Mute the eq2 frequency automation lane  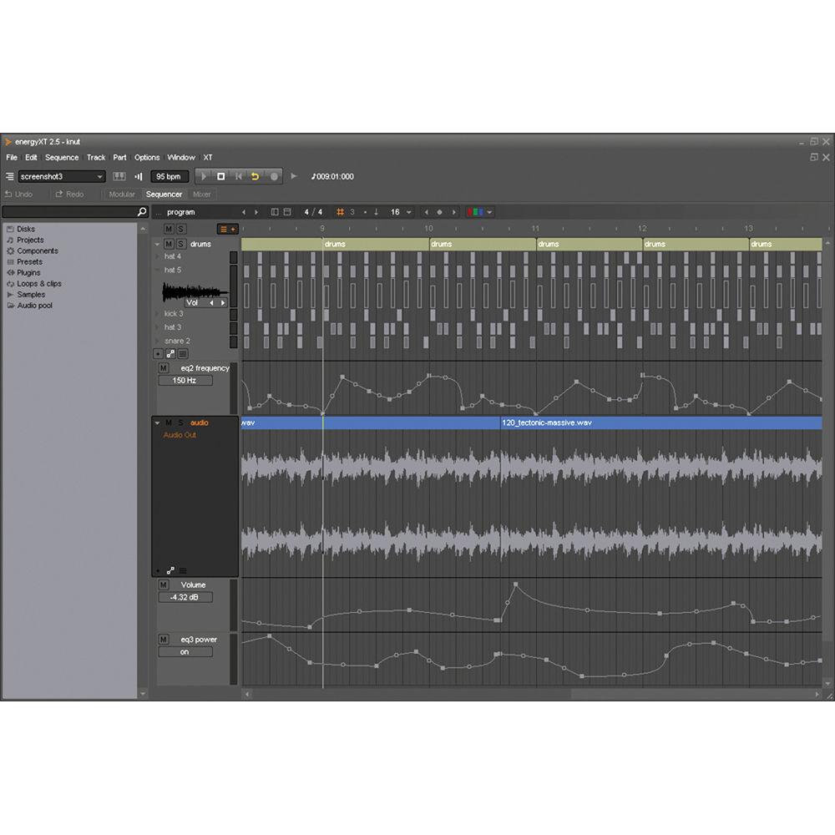pyautogui.click(x=164, y=367)
